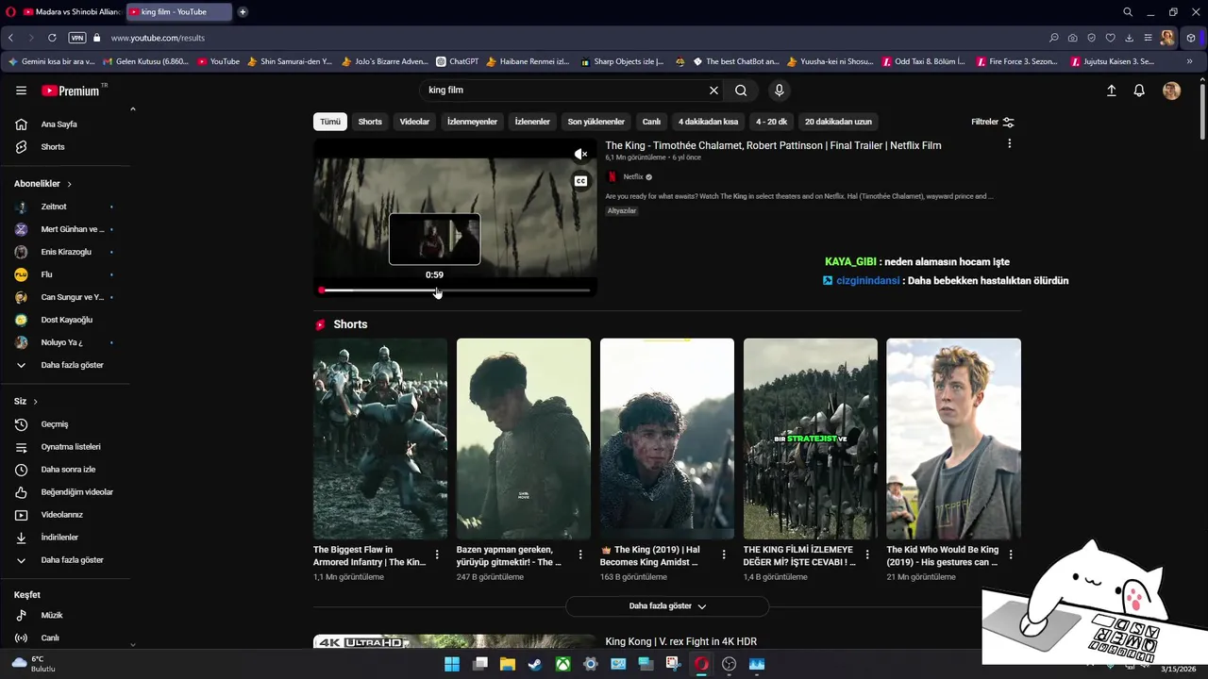Image resolution: width=1208 pixels, height=679 pixels.
Task: Open 'Bazen yapman gereken' short thumbnail
Action: (524, 439)
